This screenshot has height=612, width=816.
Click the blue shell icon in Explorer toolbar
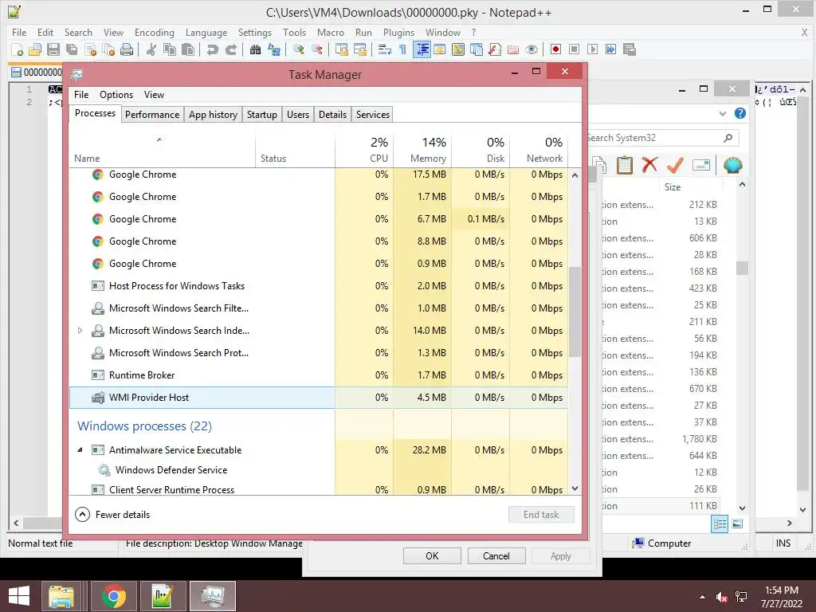pos(733,166)
